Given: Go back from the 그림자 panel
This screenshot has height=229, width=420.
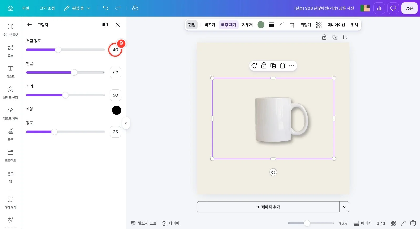Looking at the screenshot, I should tap(29, 25).
